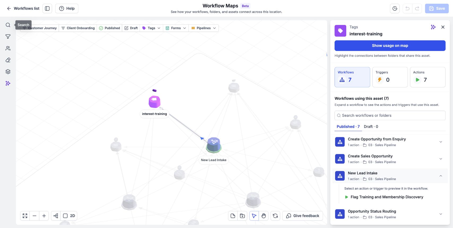
Task: Close the Tags details panel
Action: click(x=443, y=27)
